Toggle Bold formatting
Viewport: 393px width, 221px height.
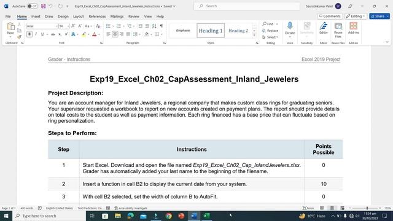pos(29,34)
